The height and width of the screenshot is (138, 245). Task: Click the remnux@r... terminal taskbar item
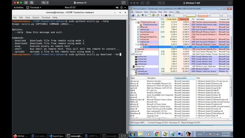pyautogui.click(x=74, y=136)
